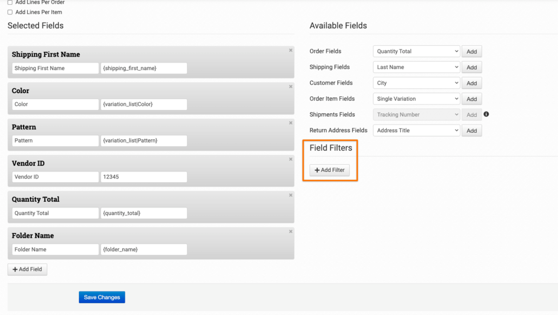Viewport: 558px width, 315px height.
Task: Delete the Pattern field using X
Action: pos(290,123)
